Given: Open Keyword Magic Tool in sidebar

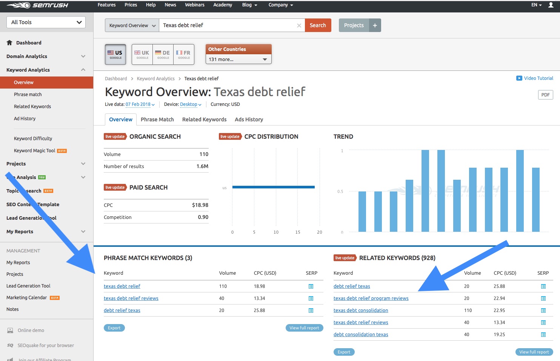Looking at the screenshot, I should point(35,151).
